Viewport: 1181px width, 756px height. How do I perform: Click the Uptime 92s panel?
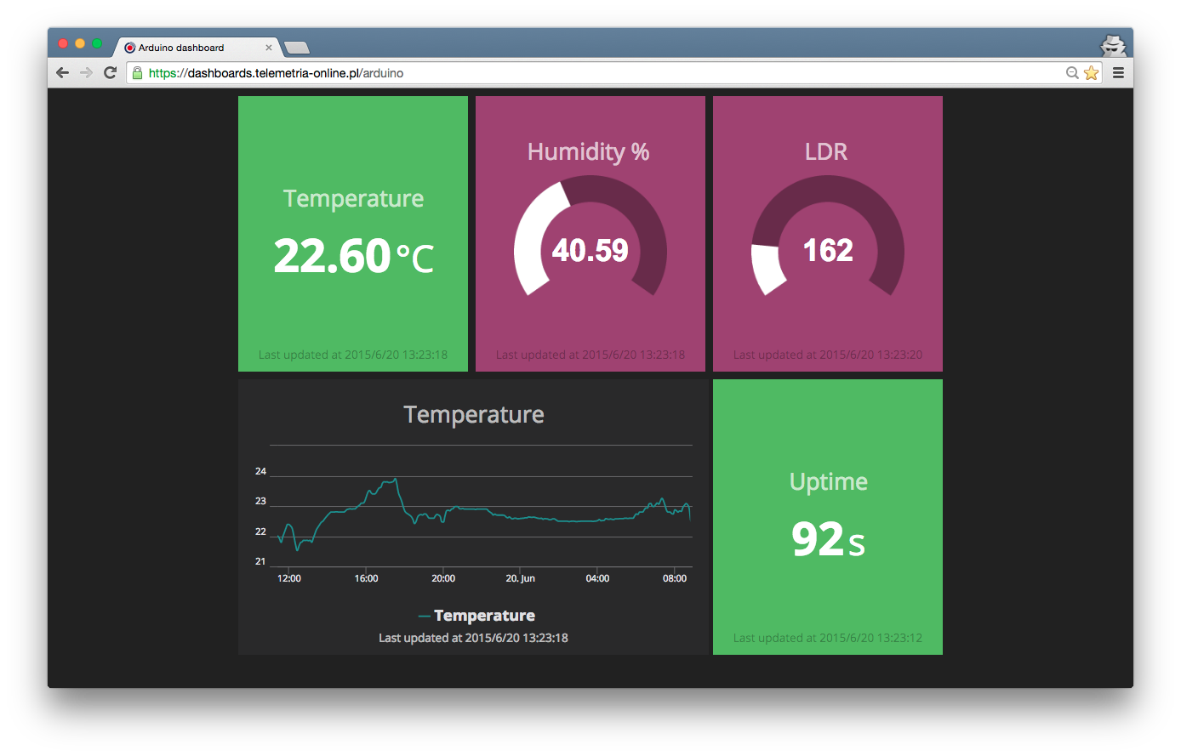click(827, 515)
